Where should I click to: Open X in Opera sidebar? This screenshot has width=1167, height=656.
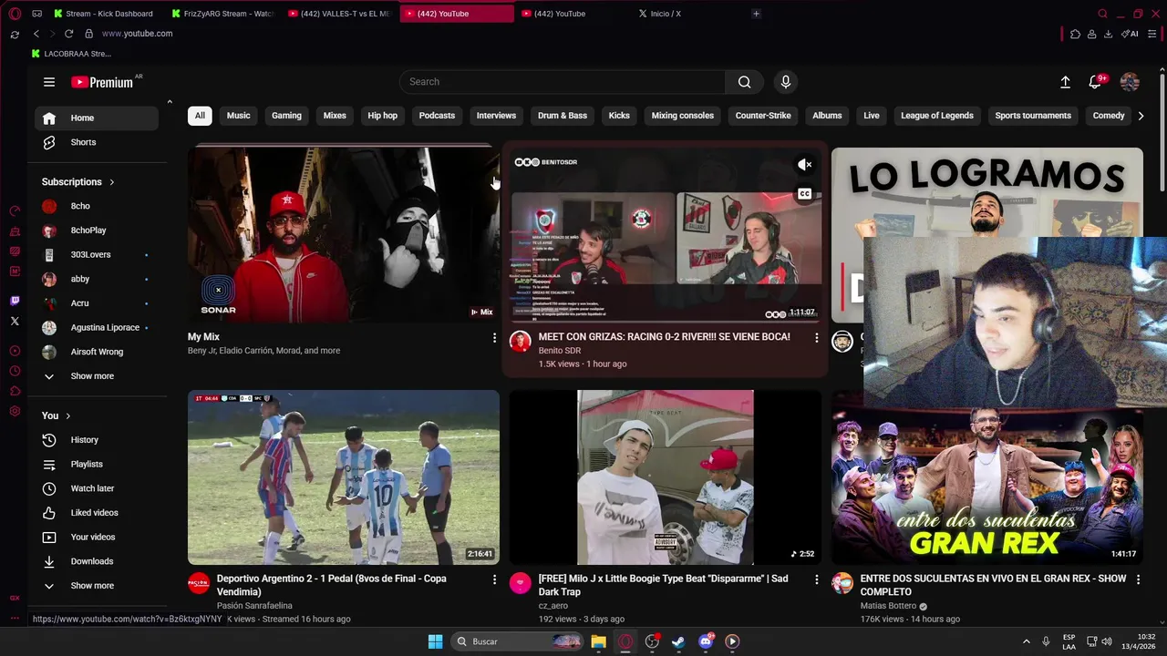(x=15, y=321)
